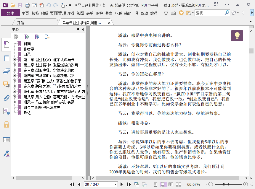Open the attachments paperclip panel
255x189 pixels.
pyautogui.click(x=6, y=98)
